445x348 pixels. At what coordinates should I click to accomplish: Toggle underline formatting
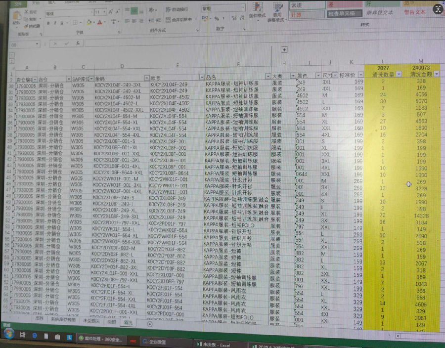click(x=62, y=23)
